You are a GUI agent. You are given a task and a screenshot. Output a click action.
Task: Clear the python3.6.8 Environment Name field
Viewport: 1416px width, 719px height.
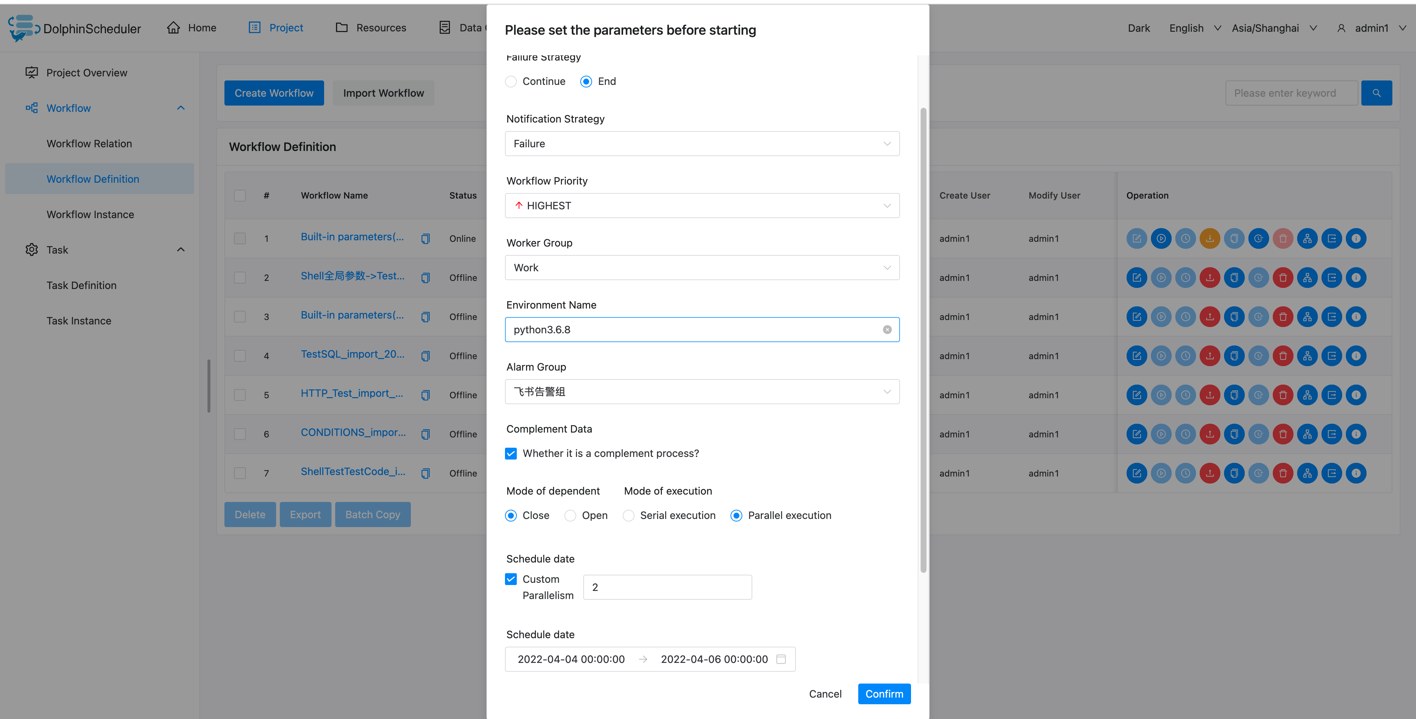(x=887, y=329)
